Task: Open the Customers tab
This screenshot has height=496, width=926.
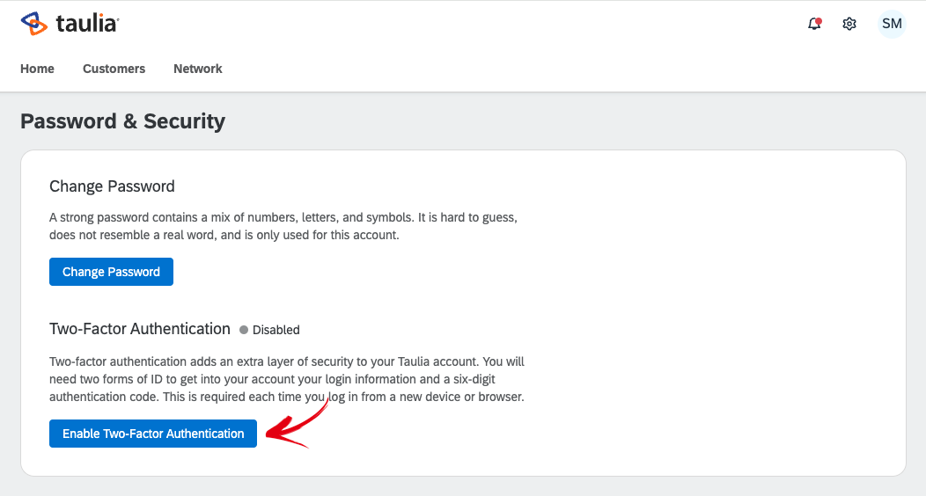Action: [114, 69]
